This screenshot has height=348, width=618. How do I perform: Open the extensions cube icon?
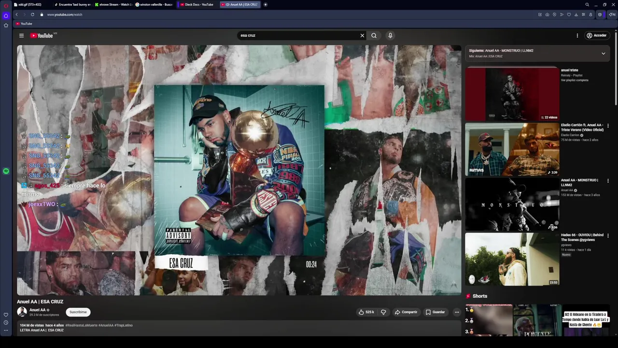[600, 14]
